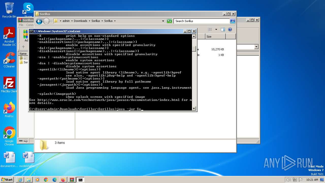Select the Sor folder entry in WinRAR list
The image size is (325, 183).
click(24, 62)
